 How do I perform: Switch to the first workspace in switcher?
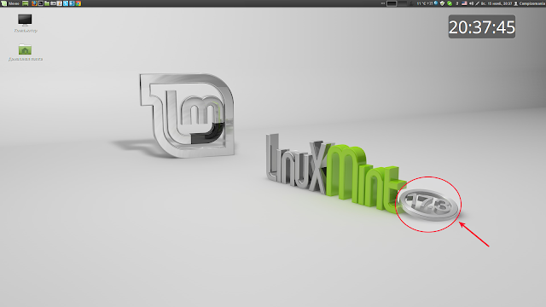(x=392, y=3)
